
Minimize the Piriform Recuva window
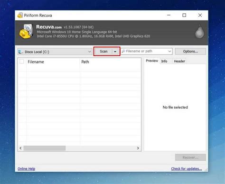169,15
